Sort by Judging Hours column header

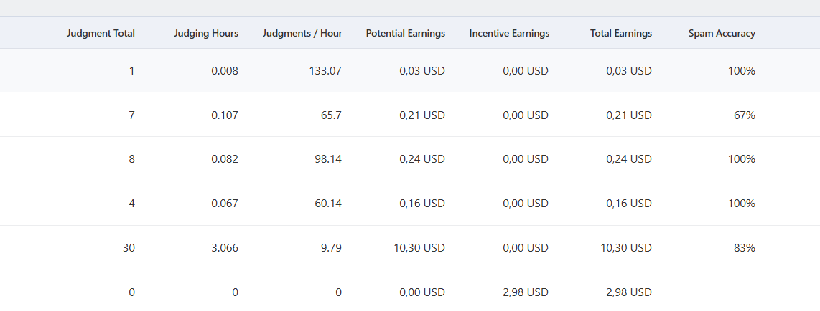pyautogui.click(x=206, y=34)
